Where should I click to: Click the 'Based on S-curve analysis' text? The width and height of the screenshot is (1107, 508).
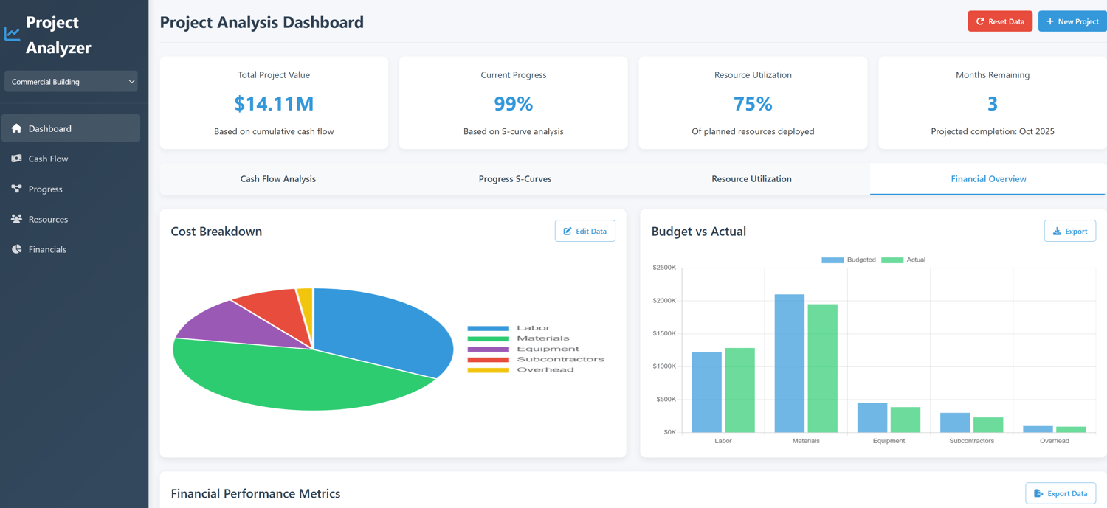pyautogui.click(x=514, y=131)
